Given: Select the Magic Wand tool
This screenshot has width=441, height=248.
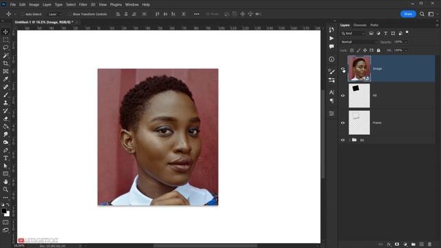Looking at the screenshot, I should coord(6,55).
